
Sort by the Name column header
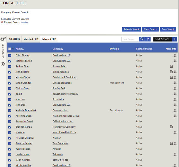19,49
